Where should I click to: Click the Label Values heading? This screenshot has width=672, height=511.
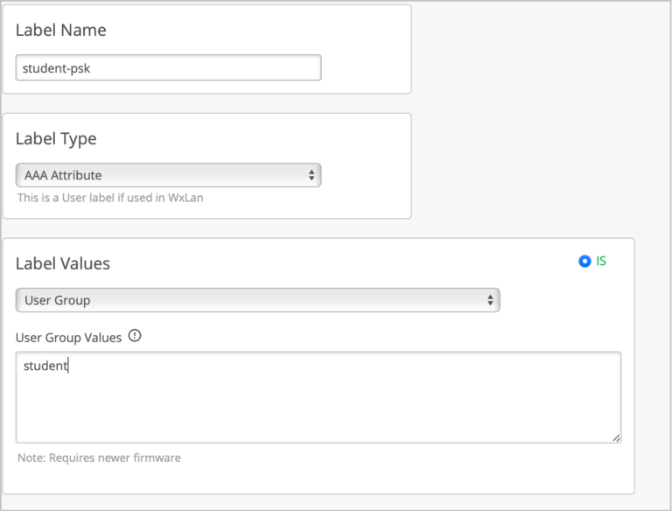[x=63, y=263]
